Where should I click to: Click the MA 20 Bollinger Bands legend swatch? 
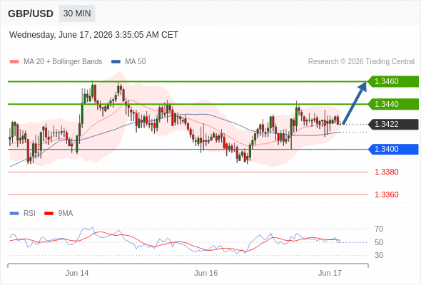(14, 62)
